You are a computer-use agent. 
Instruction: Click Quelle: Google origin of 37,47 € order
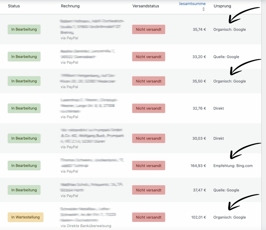point(226,190)
